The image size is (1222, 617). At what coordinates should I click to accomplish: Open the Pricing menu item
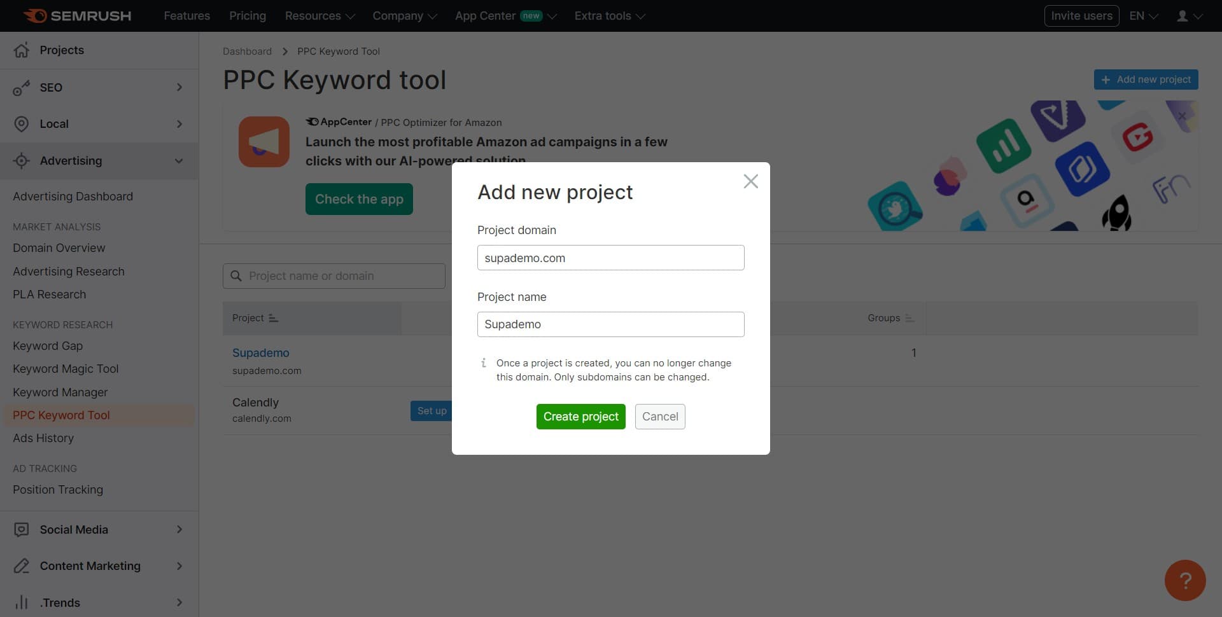coord(247,15)
